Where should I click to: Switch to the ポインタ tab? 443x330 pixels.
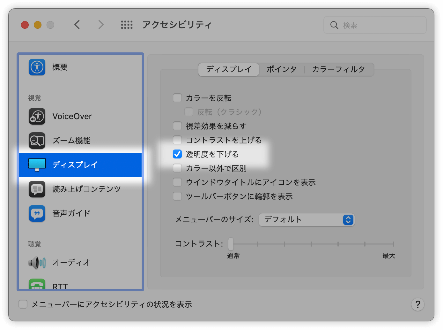pos(282,69)
